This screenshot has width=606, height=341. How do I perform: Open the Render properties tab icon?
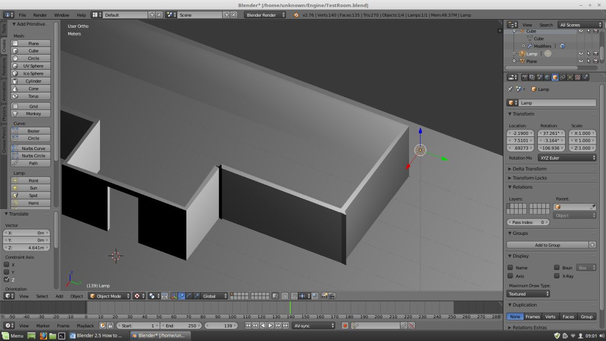[525, 77]
